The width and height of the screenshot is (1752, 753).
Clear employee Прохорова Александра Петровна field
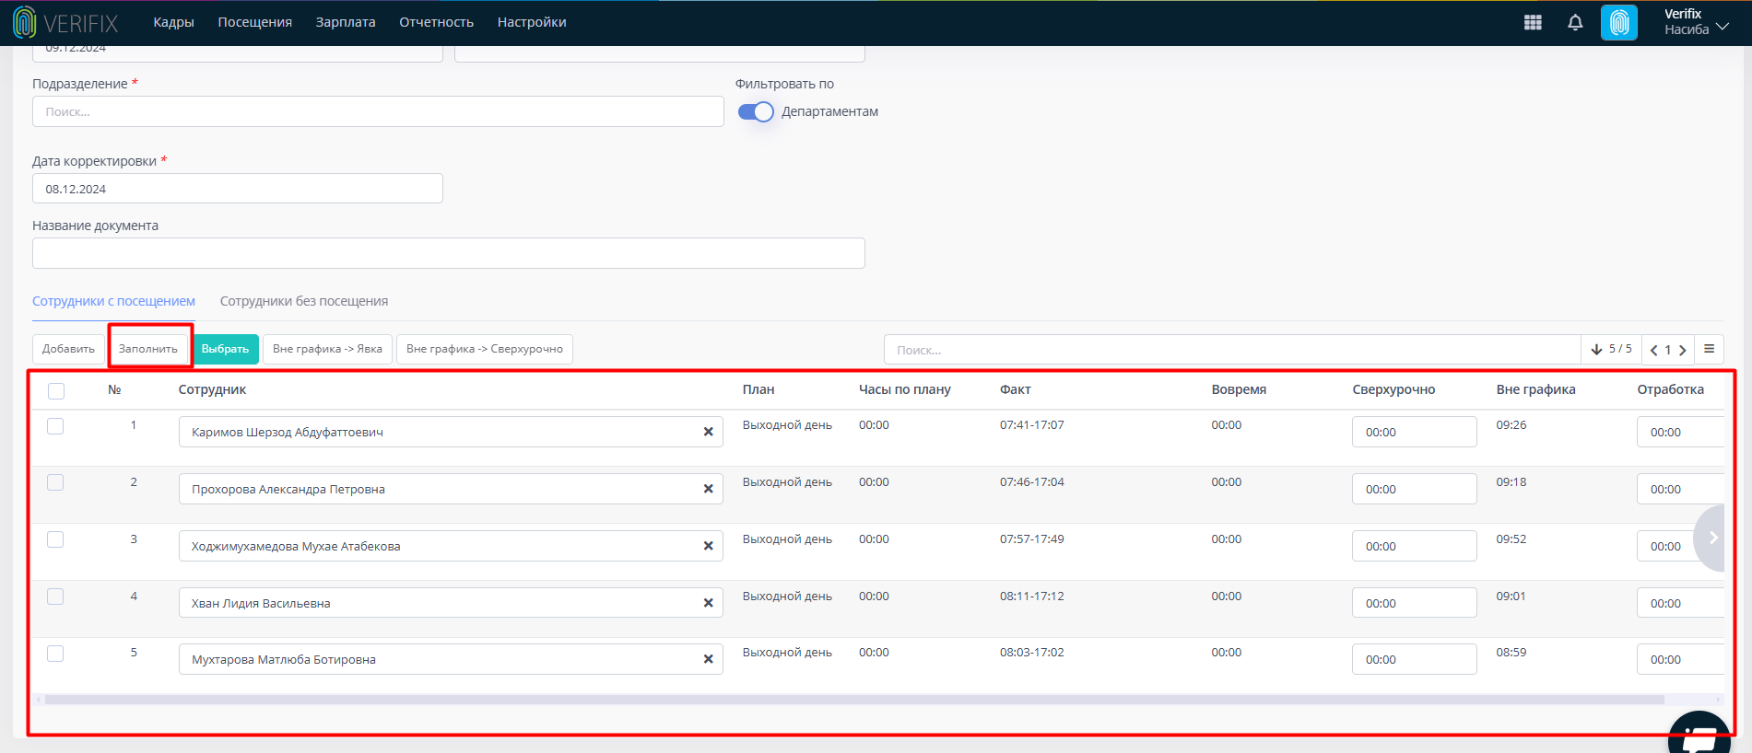(708, 489)
